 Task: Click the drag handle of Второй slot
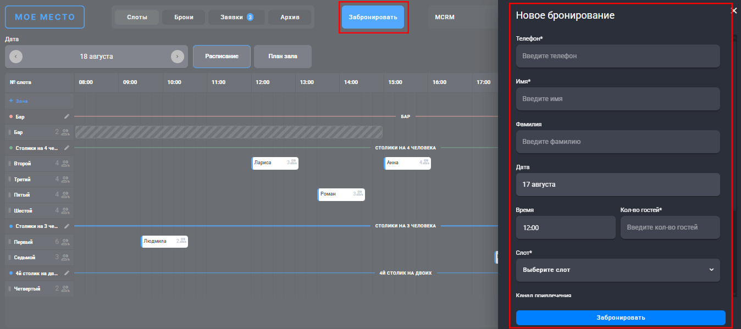coord(9,164)
